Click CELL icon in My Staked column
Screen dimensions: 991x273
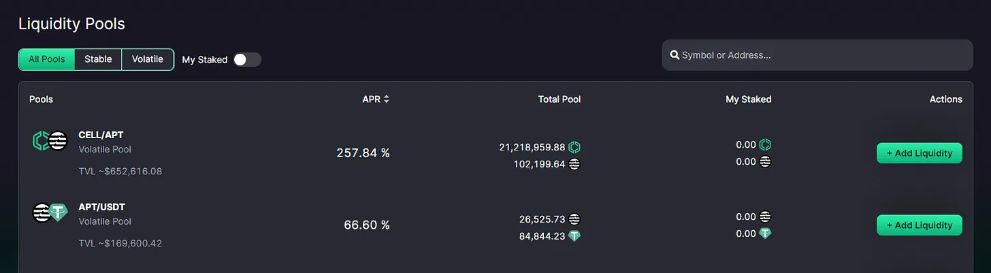(x=765, y=145)
